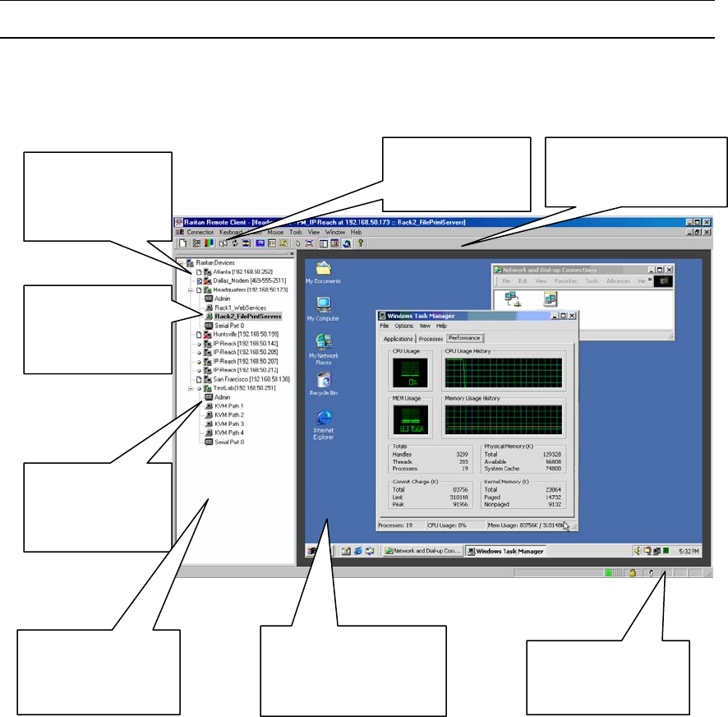Click the yellow question mark About icon
Viewport: 728px width, 717px height.
[360, 243]
